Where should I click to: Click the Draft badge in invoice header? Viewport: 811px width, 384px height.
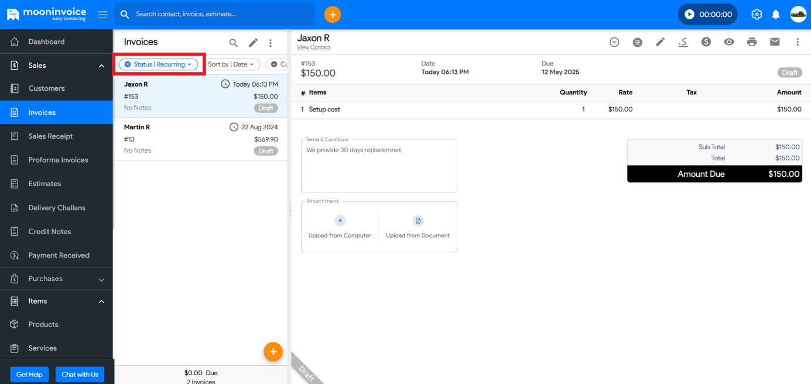[x=789, y=73]
